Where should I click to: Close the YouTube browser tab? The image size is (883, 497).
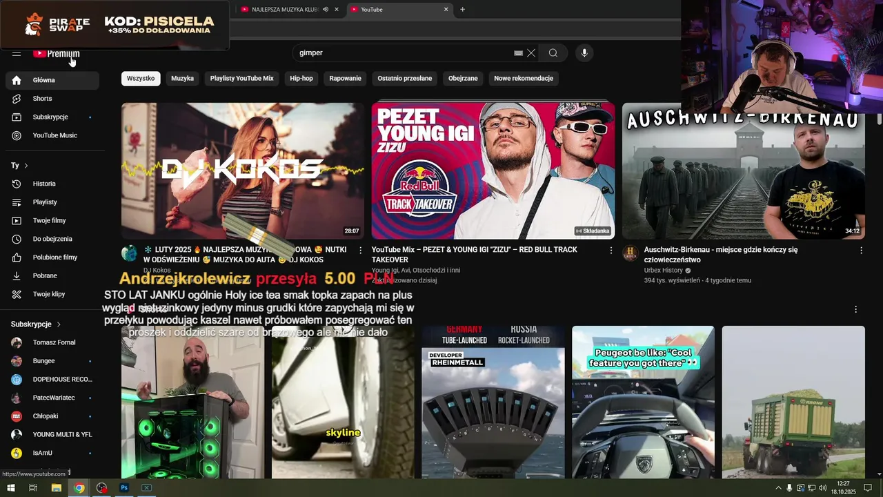[446, 10]
